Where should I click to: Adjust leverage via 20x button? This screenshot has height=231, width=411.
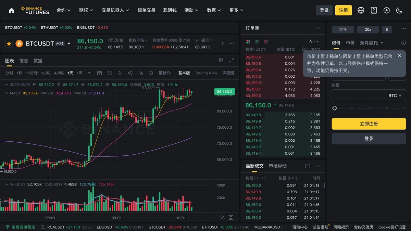pos(368,29)
